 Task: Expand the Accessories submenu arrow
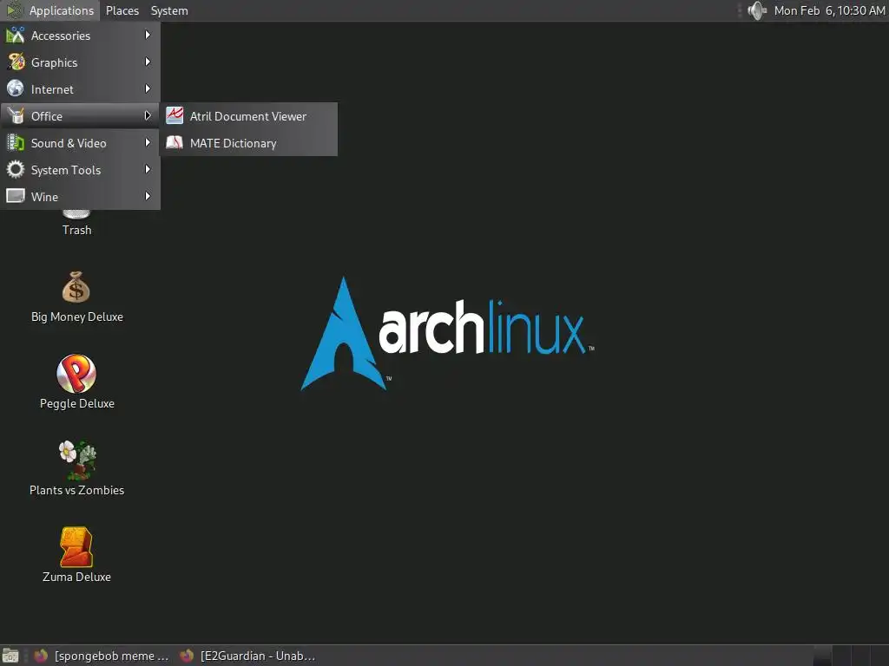[x=148, y=35]
